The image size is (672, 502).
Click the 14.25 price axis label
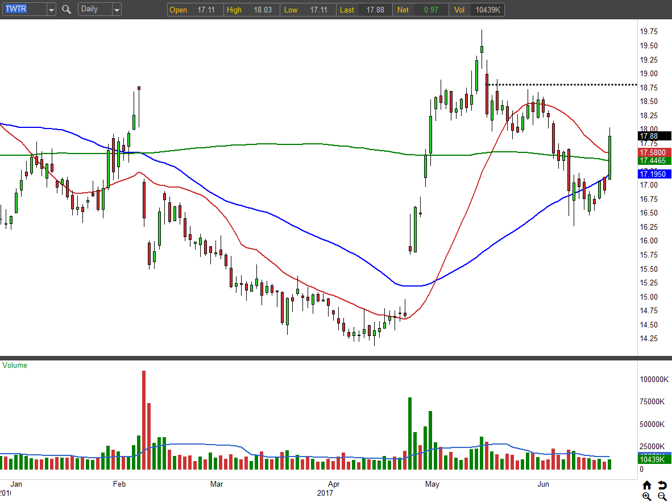tap(649, 338)
